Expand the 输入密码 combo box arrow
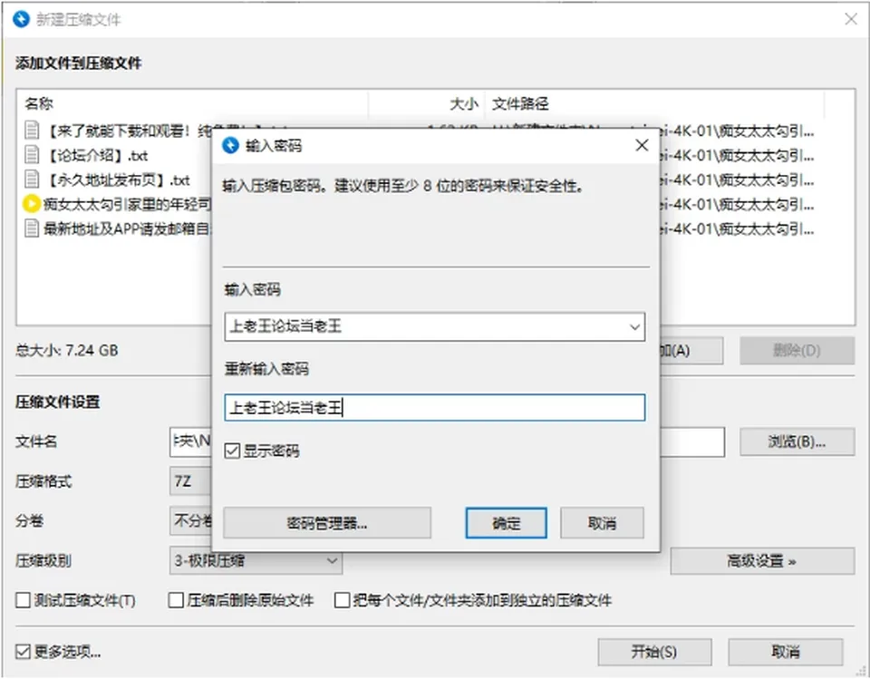This screenshot has width=870, height=679. pos(634,327)
